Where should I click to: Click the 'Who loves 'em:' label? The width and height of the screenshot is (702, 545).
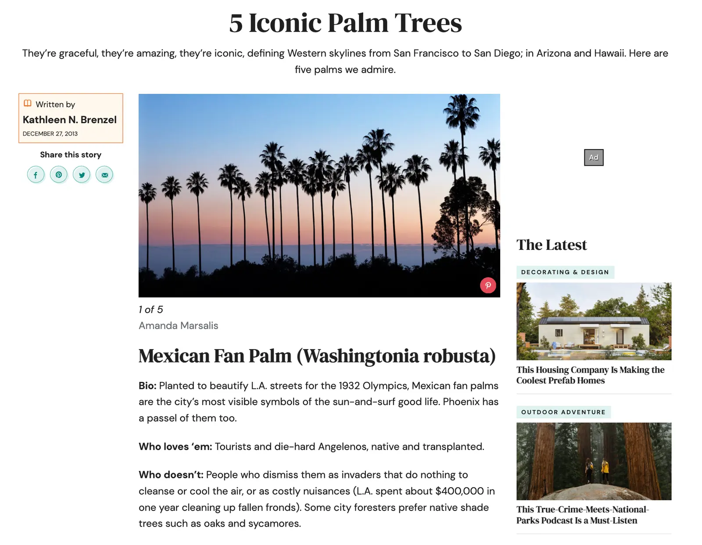coord(175,447)
